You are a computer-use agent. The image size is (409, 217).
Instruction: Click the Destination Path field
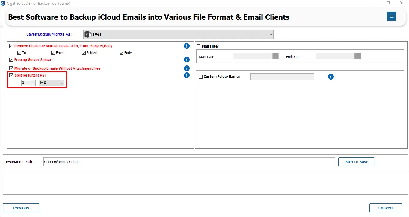(x=189, y=162)
